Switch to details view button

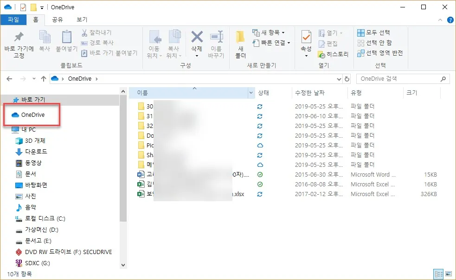[437, 274]
